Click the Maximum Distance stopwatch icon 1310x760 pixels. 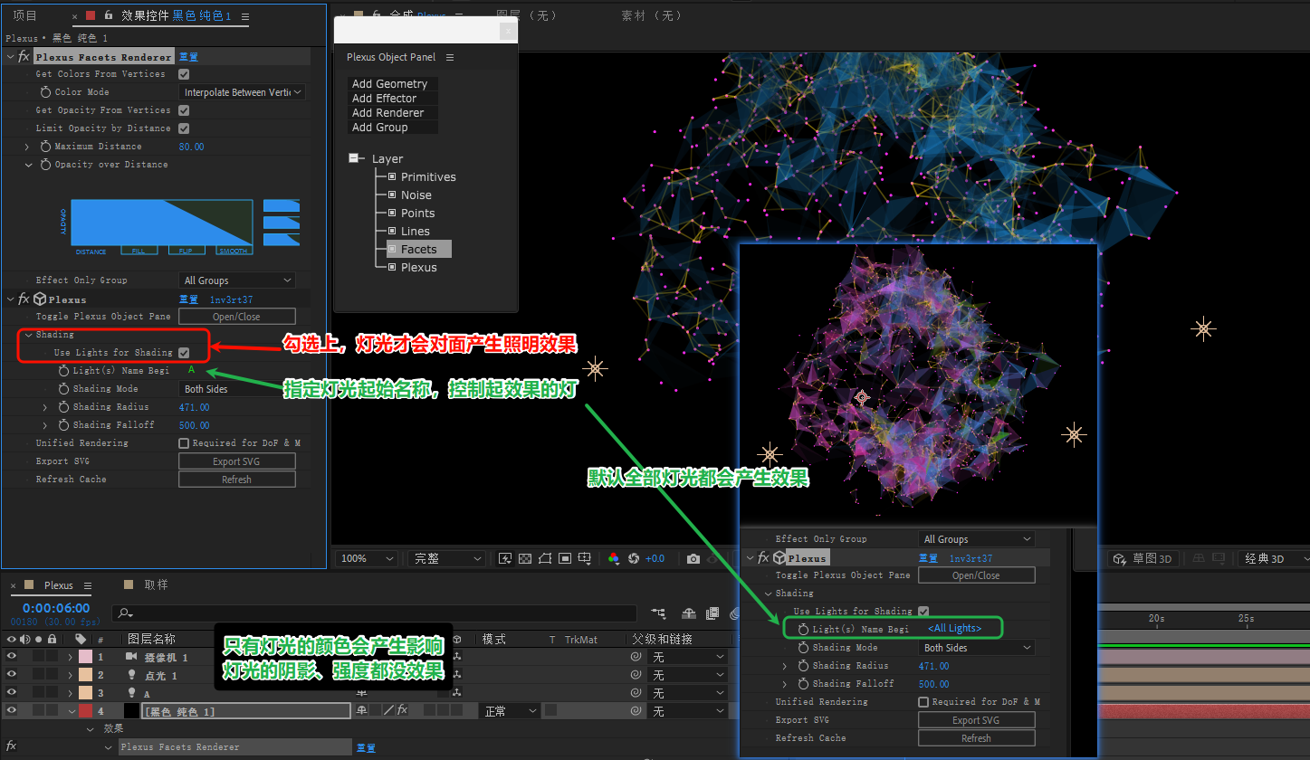tap(46, 147)
